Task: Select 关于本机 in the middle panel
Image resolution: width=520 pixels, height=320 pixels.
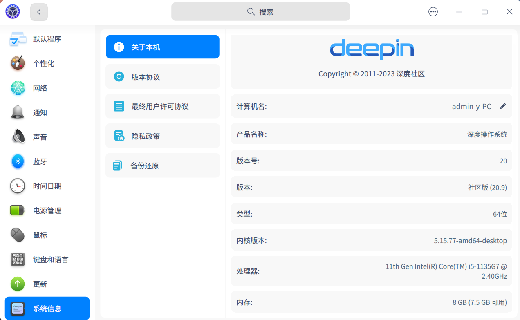Action: (162, 47)
